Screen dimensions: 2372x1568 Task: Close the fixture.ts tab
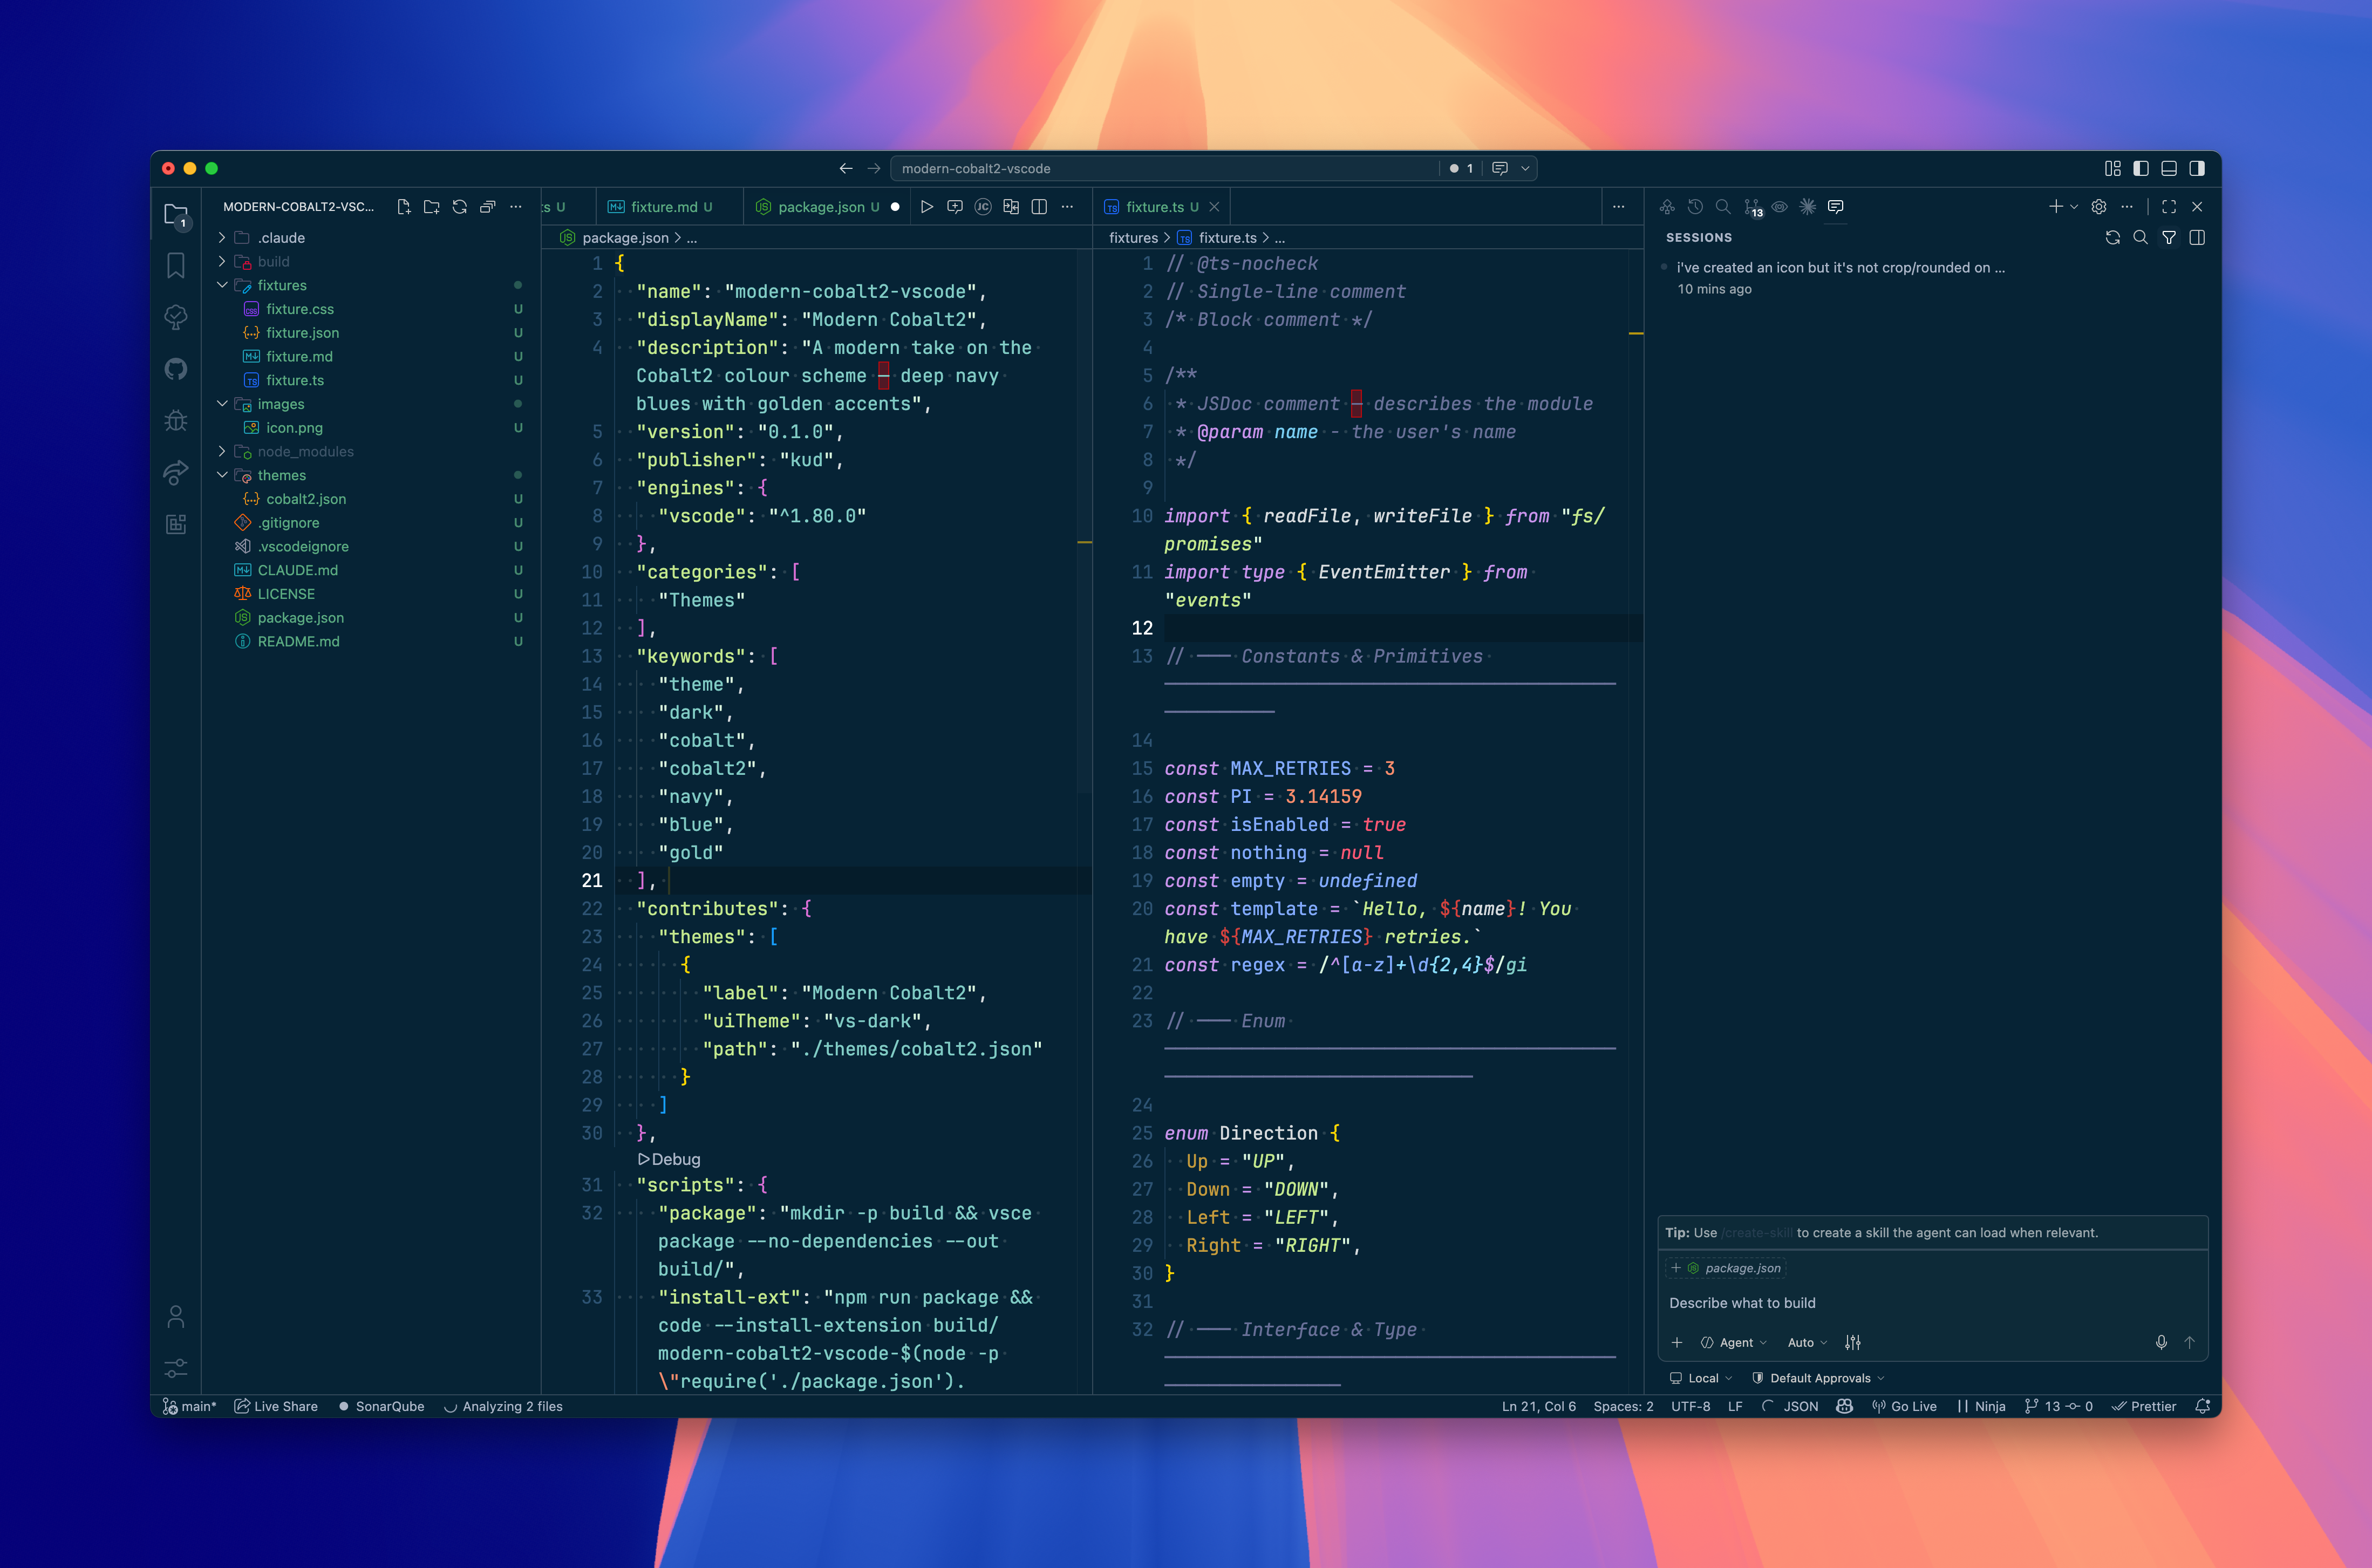1214,207
